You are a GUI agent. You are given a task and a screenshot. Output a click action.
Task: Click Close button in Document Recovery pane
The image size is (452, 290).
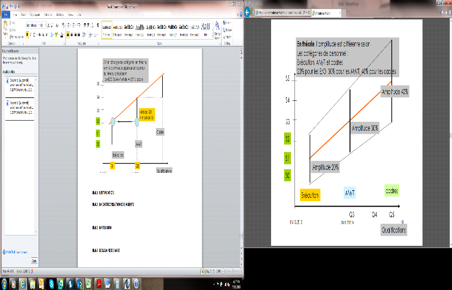34,261
